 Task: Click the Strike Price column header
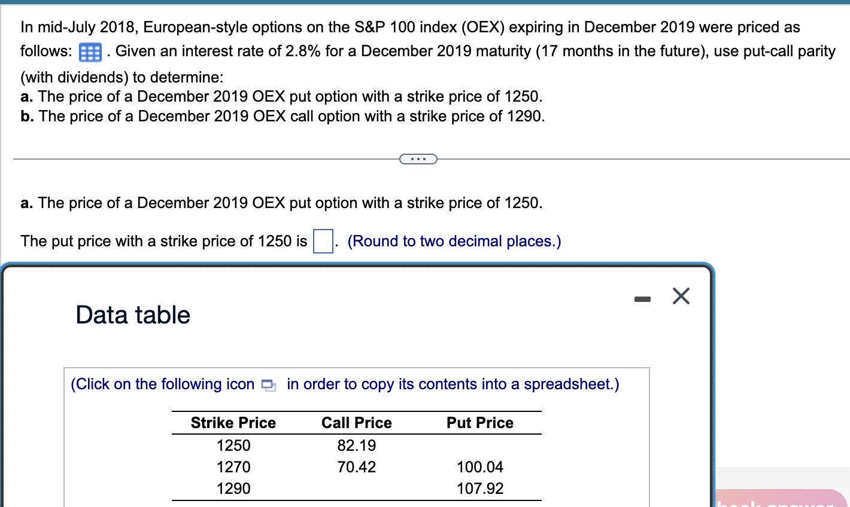coord(233,423)
